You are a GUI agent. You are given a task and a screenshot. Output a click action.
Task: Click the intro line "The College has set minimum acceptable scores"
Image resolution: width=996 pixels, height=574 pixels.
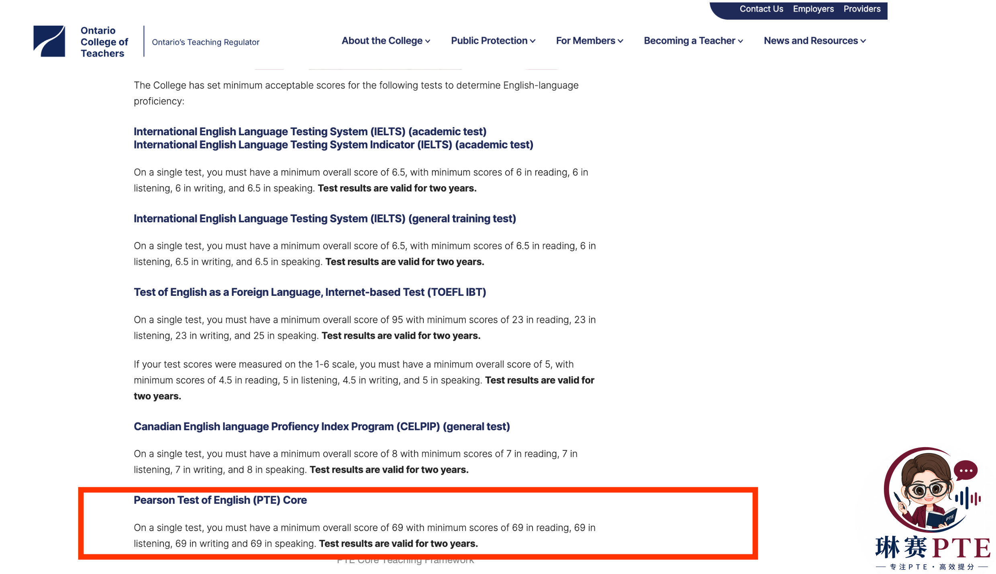pos(356,93)
